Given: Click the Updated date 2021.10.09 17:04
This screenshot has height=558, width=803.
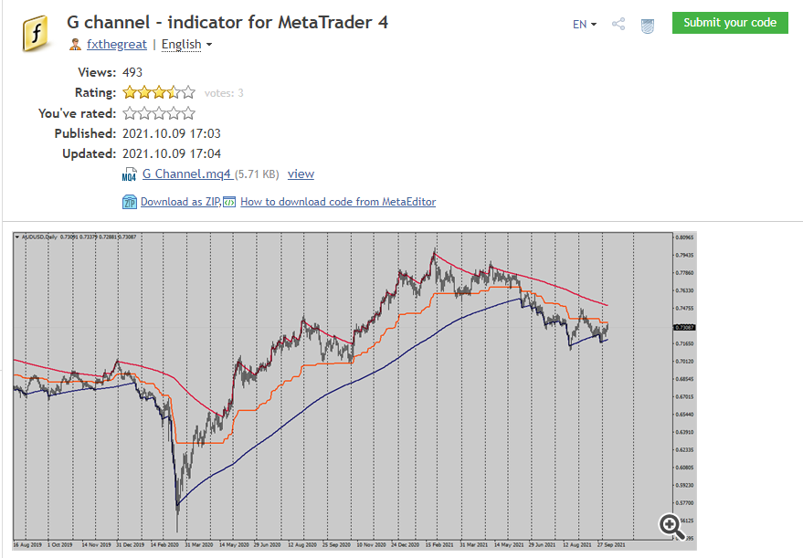Looking at the screenshot, I should click(x=172, y=153).
